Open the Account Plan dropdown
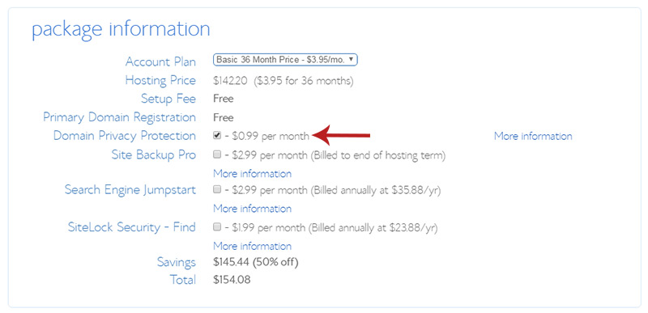Image resolution: width=648 pixels, height=313 pixels. [285, 60]
